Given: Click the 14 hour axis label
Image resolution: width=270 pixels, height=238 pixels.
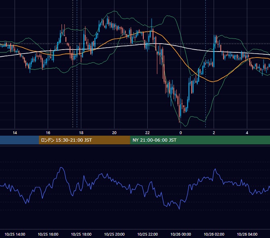Looking at the screenshot, I should click(x=15, y=133).
